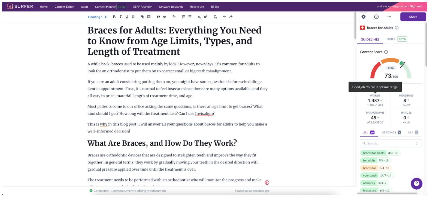
Task: Apply superscript formatting
Action: click(x=205, y=17)
